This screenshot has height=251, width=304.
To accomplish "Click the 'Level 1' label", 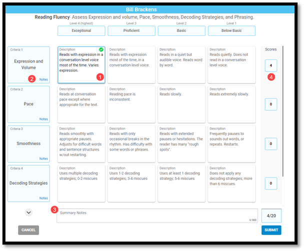I will 231,23.
